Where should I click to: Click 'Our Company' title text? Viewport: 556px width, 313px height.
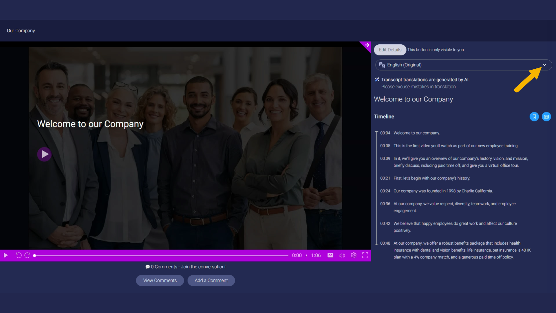coord(21,31)
